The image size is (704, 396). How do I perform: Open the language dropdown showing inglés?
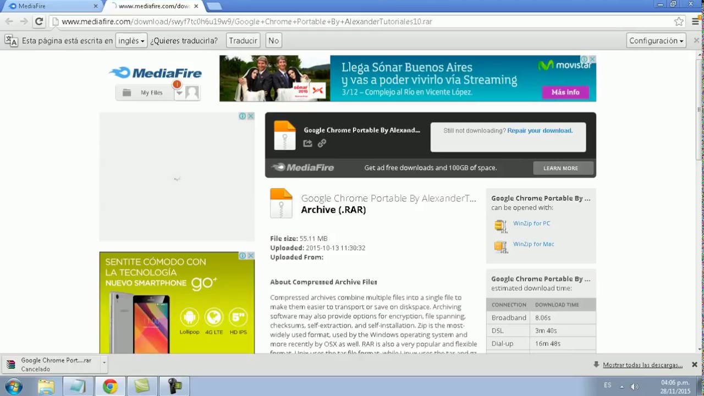click(131, 41)
